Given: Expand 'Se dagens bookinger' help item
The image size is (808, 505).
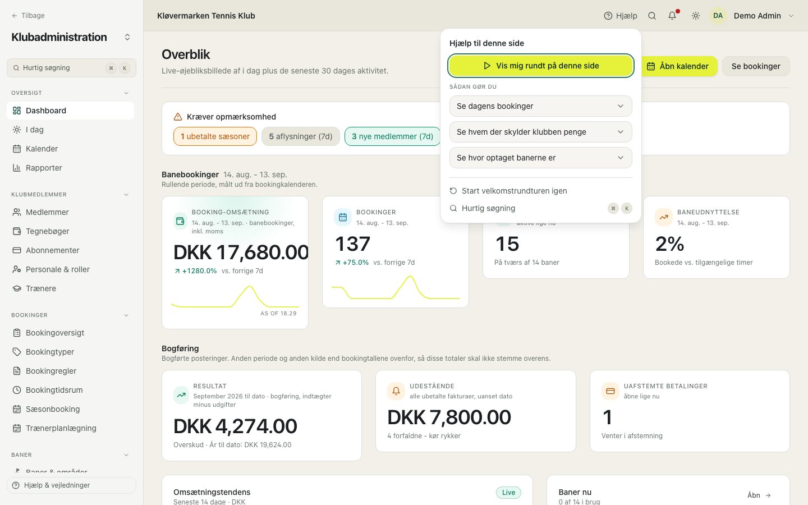Looking at the screenshot, I should (x=541, y=106).
